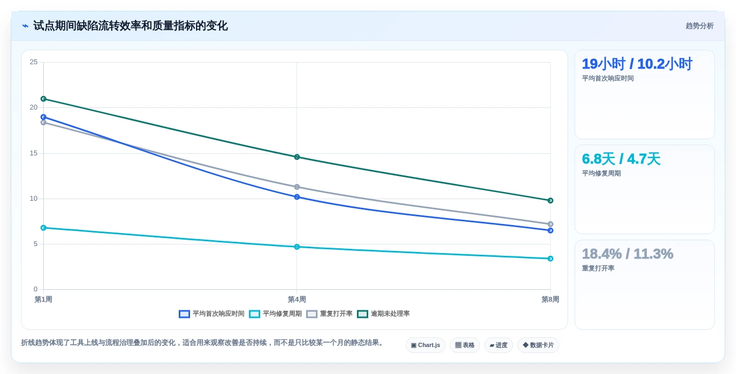Click the Chart.js tag icon
Image resolution: width=736 pixels, height=374 pixels.
click(x=414, y=345)
